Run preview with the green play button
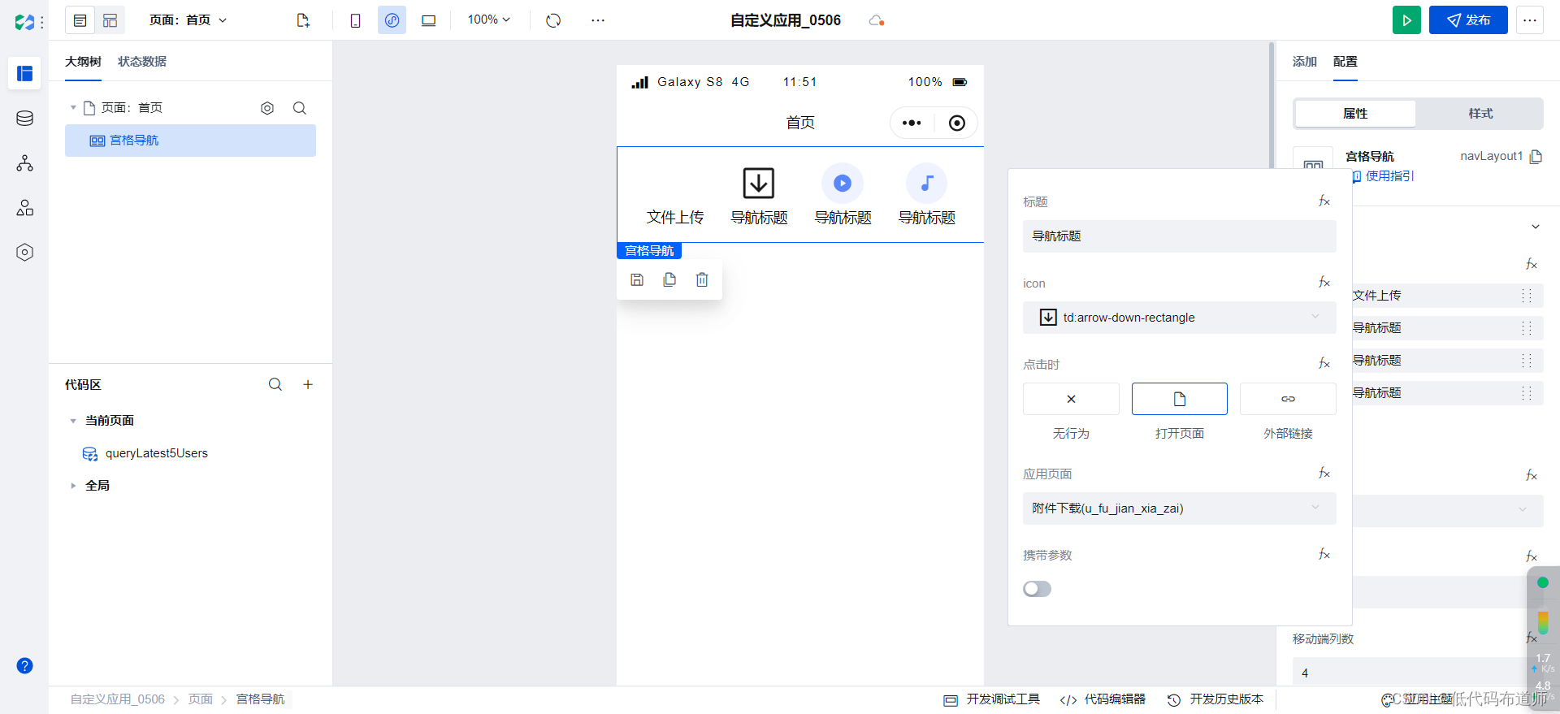Viewport: 1560px width, 714px height. [1406, 20]
